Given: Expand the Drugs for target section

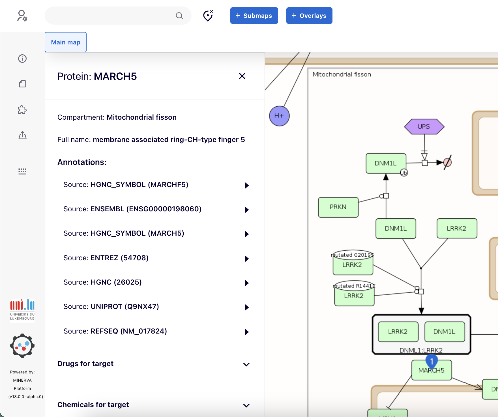Looking at the screenshot, I should pos(246,364).
